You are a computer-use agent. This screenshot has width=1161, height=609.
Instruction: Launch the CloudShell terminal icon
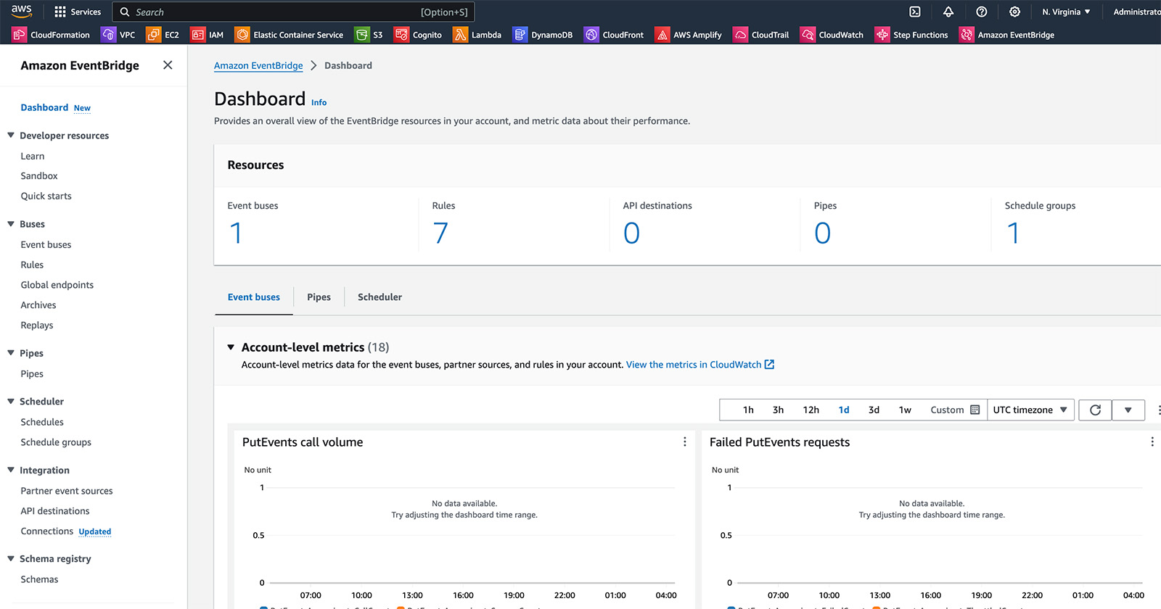click(x=915, y=12)
